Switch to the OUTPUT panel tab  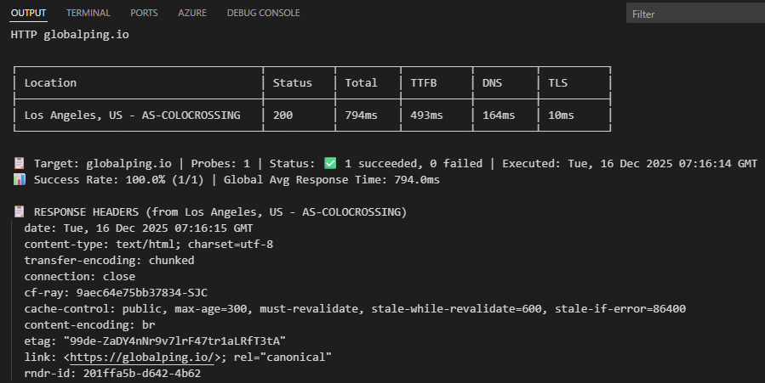point(28,13)
